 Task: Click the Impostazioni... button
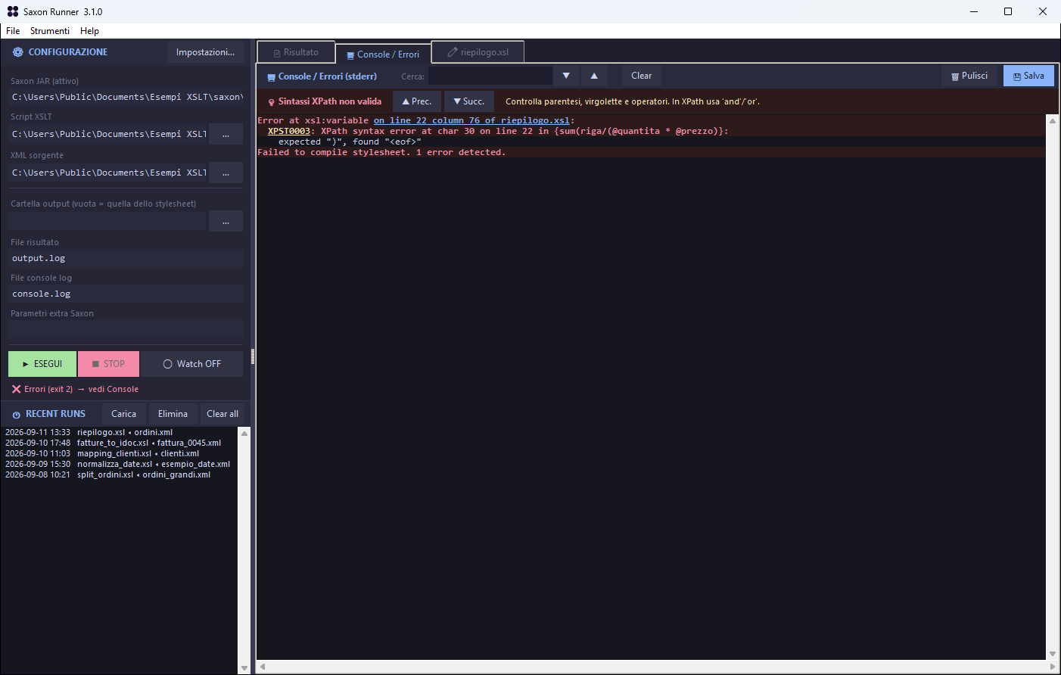tap(205, 52)
